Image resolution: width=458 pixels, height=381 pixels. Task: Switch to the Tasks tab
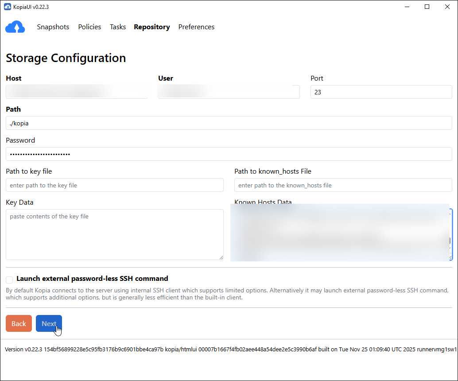[x=117, y=27]
